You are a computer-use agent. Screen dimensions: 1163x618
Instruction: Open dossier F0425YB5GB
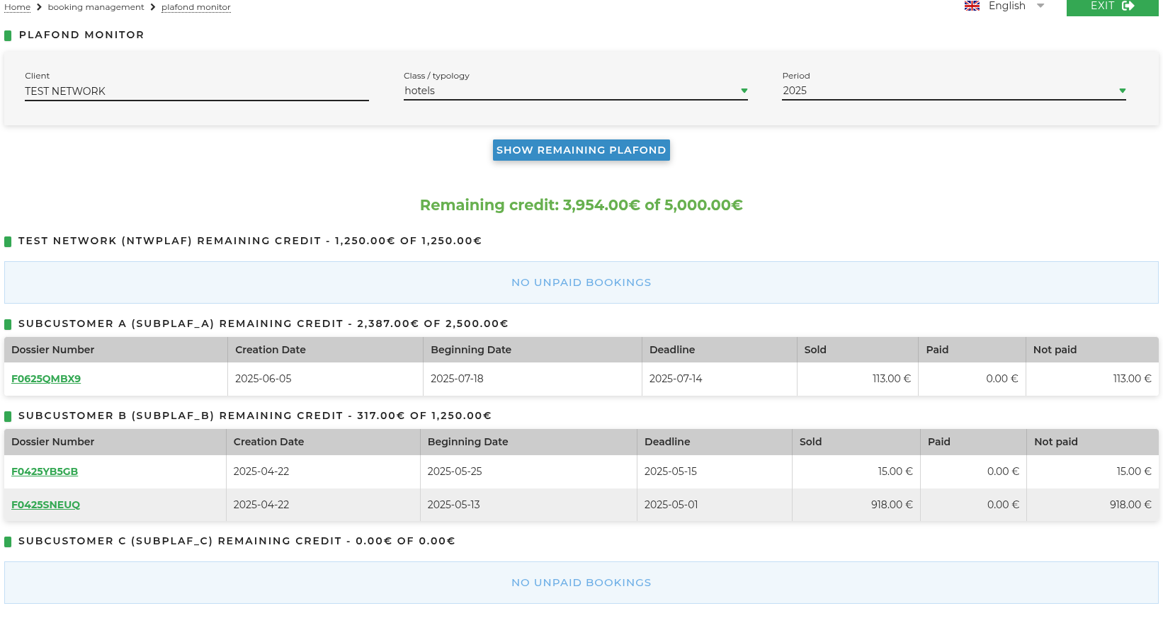(45, 471)
